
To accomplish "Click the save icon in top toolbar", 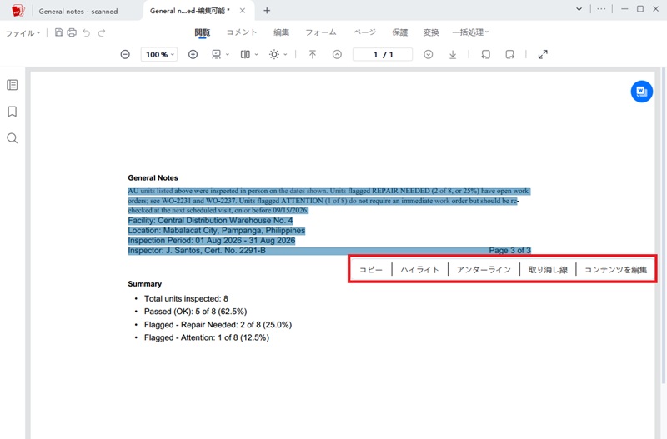I will [58, 32].
